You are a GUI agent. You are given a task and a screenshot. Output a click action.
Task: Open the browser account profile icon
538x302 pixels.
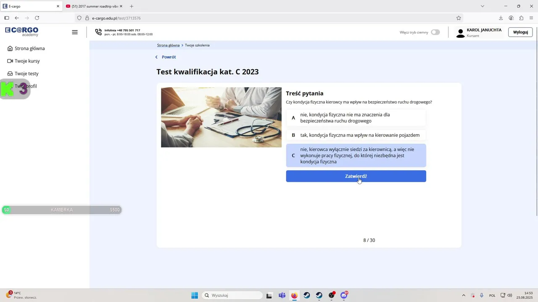[x=511, y=18]
